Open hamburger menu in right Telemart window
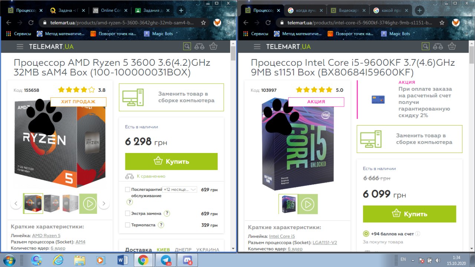Screen dimensions: 475x267 click(x=257, y=46)
